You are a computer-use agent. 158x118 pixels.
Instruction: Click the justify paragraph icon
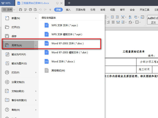point(113,22)
